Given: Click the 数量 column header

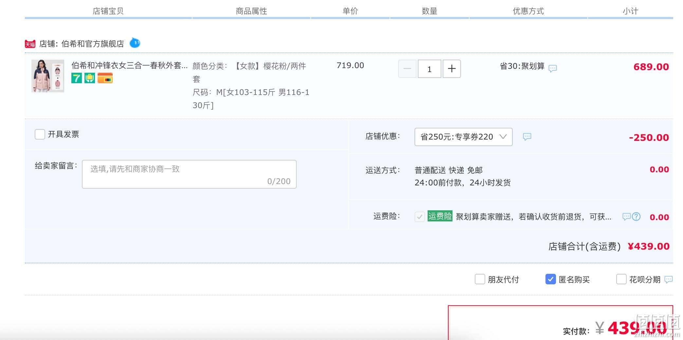Looking at the screenshot, I should point(430,11).
